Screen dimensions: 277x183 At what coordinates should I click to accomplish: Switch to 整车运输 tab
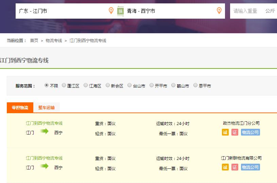[47, 108]
